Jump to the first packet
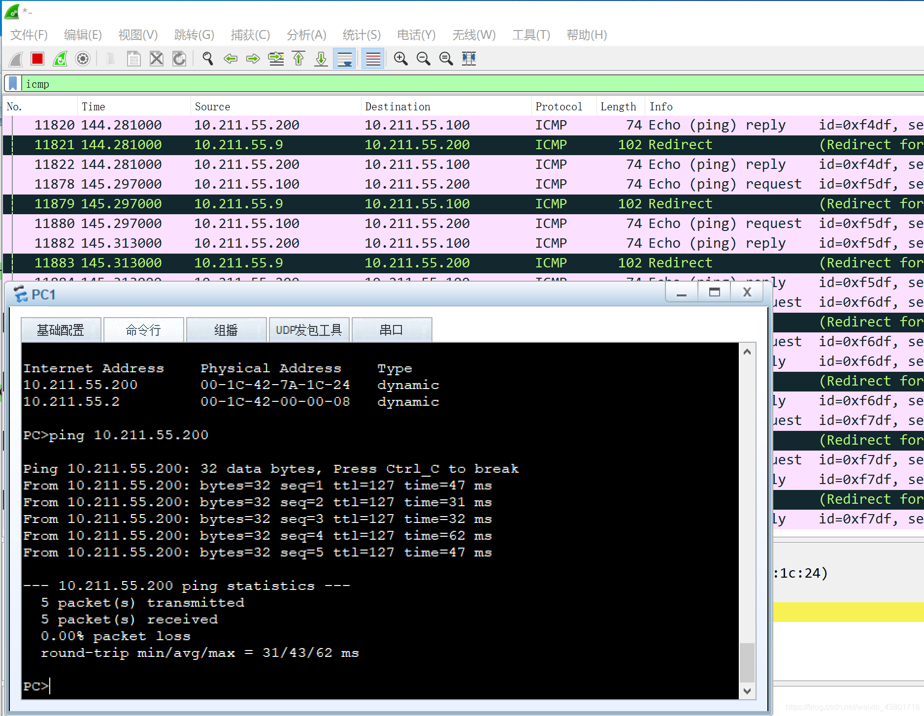924x716 pixels. pyautogui.click(x=298, y=59)
